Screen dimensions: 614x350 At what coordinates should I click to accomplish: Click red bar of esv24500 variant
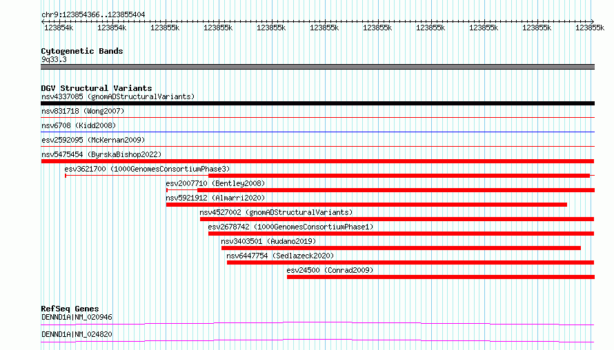coord(441,277)
